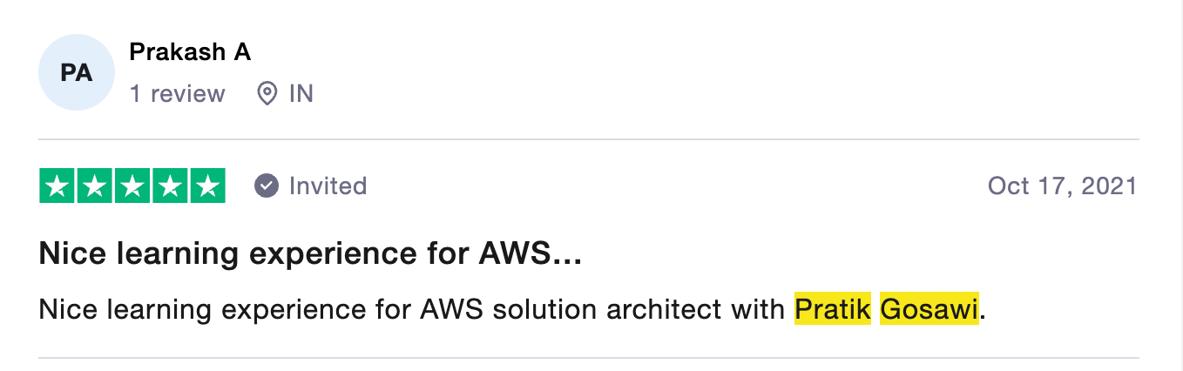Click the fifth green rating star
This screenshot has width=1183, height=371.
(x=207, y=185)
